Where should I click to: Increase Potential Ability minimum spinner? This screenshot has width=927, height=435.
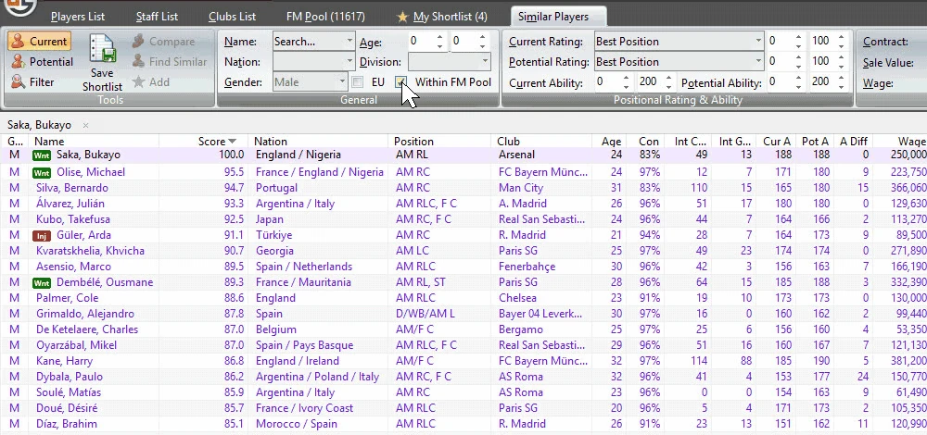(x=799, y=79)
